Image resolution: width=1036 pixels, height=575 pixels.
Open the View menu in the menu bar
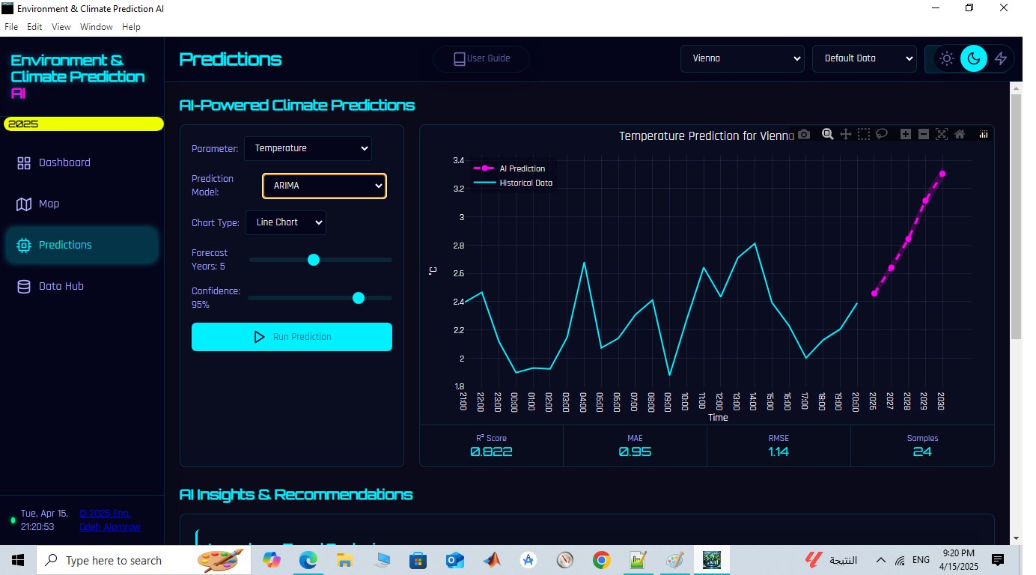[x=60, y=26]
